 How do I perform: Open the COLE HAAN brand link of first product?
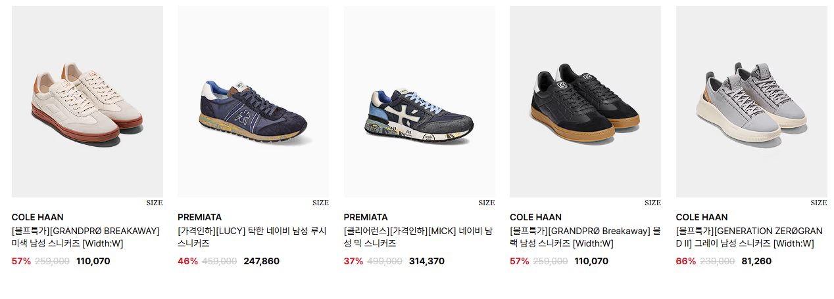point(37,217)
